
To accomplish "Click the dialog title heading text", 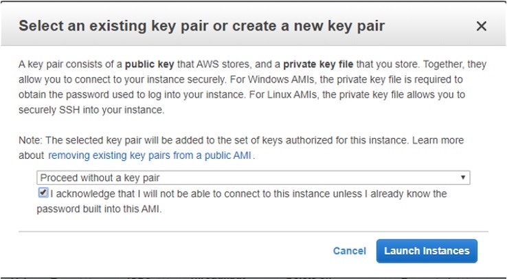I will click(x=202, y=26).
